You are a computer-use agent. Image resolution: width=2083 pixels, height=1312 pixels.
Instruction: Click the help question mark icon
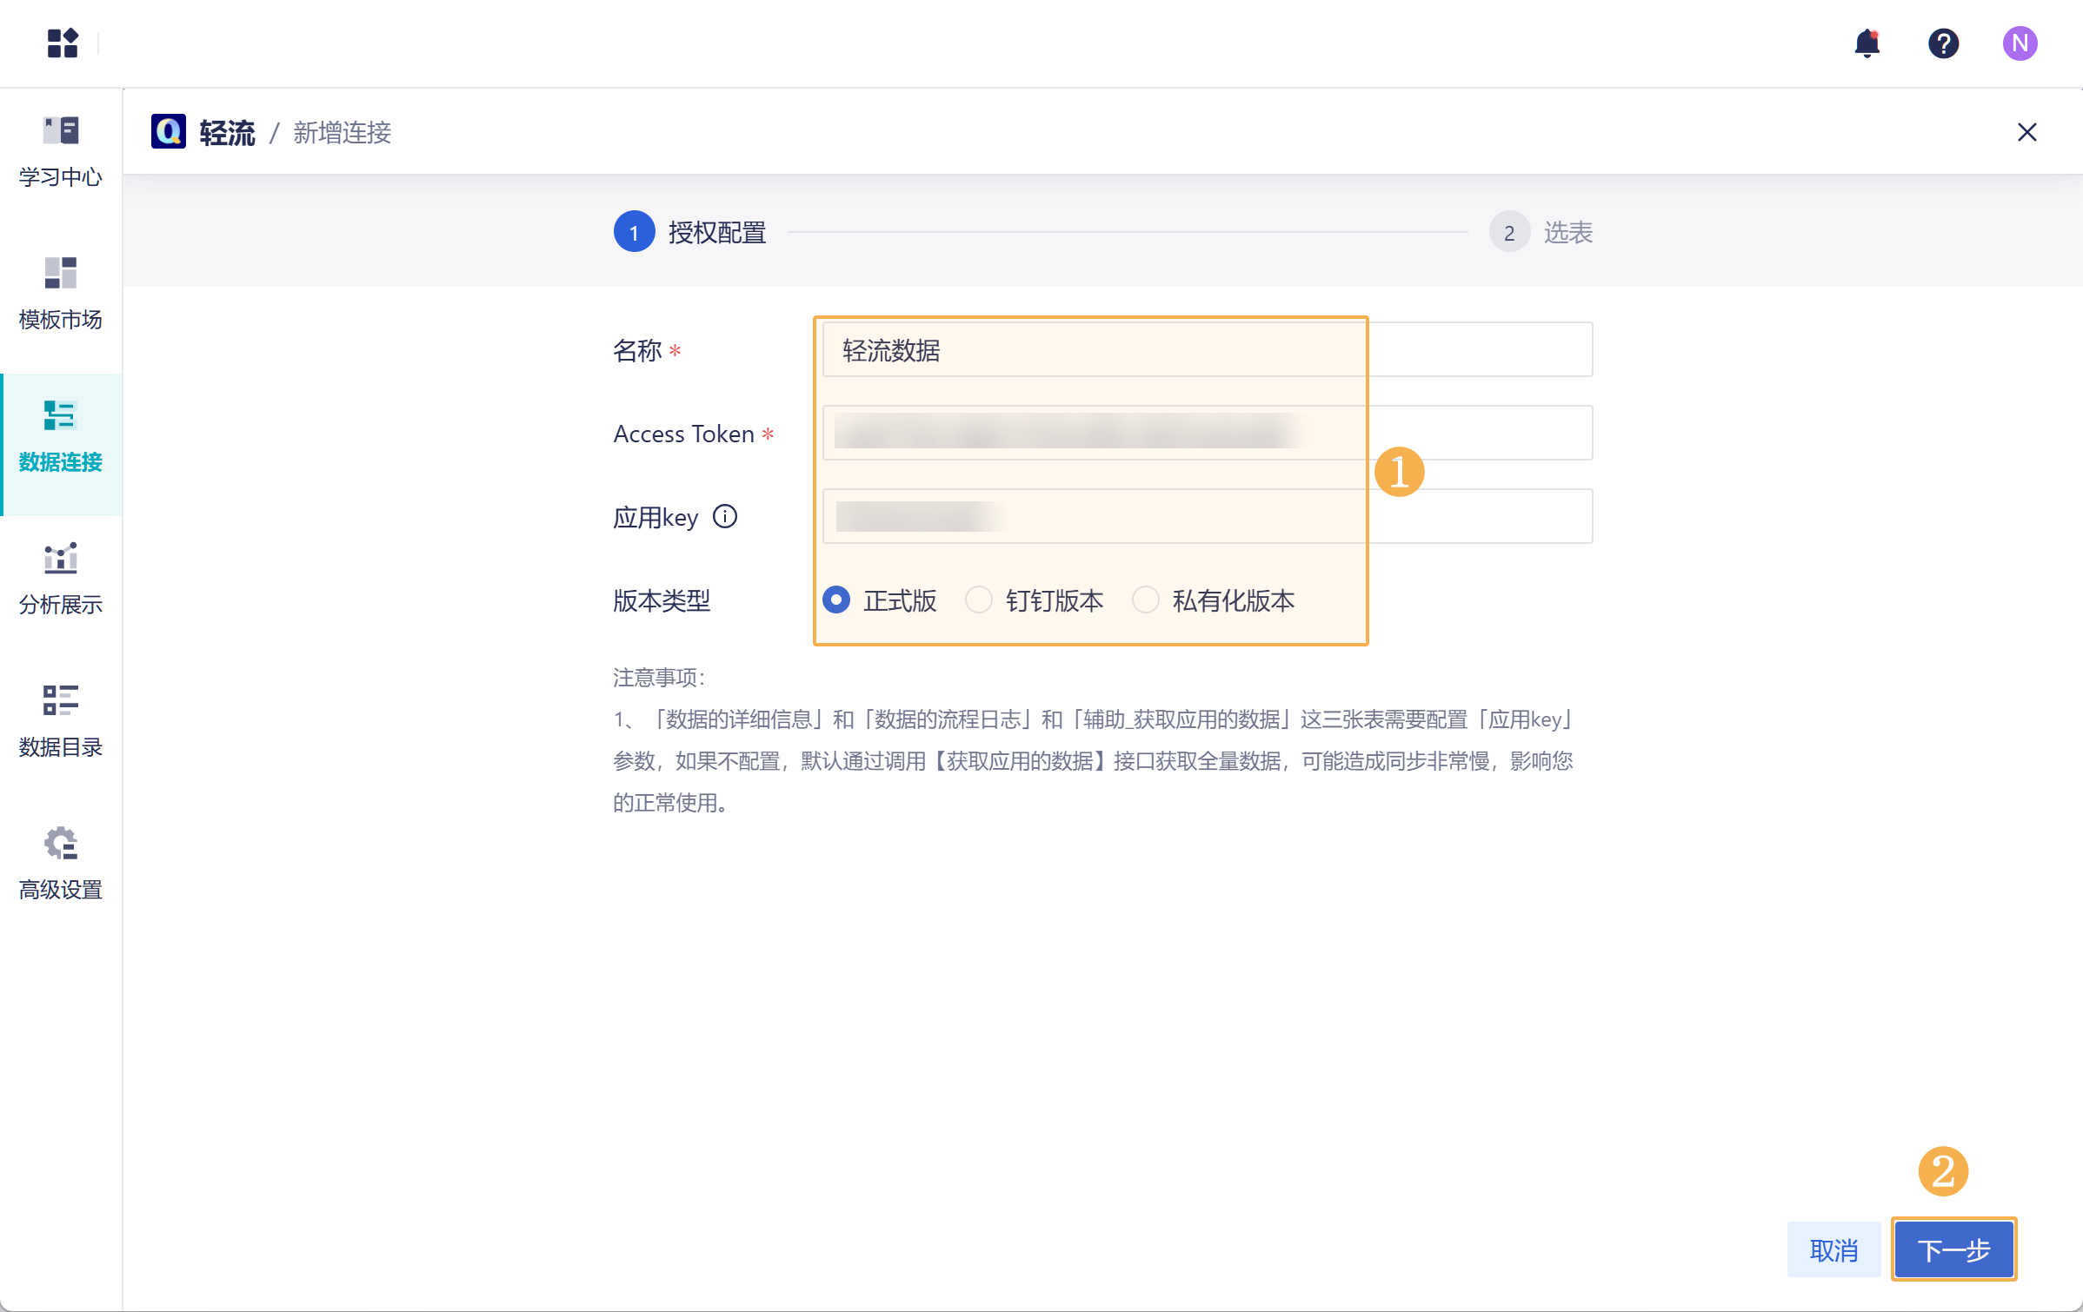click(x=1943, y=43)
